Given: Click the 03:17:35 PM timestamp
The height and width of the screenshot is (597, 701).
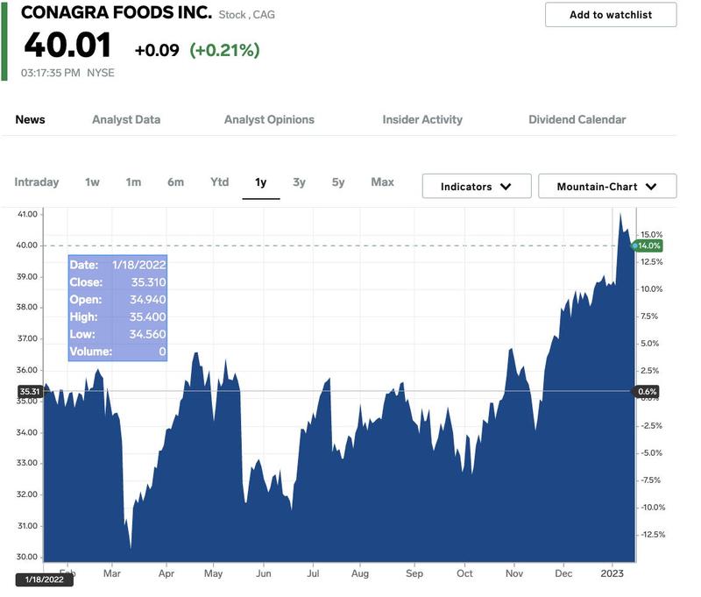Looking at the screenshot, I should pos(51,73).
